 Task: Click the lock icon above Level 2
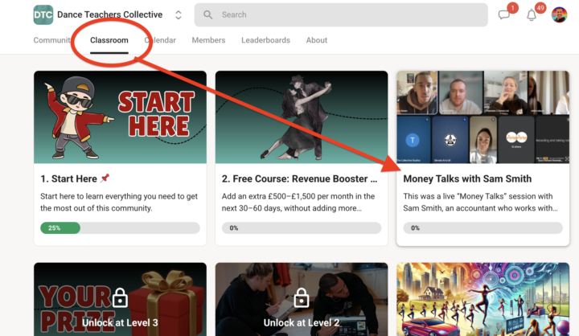point(302,297)
